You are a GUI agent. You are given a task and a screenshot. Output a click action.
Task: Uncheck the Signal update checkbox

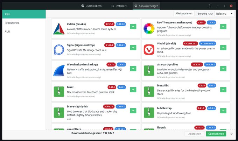coord(133,48)
